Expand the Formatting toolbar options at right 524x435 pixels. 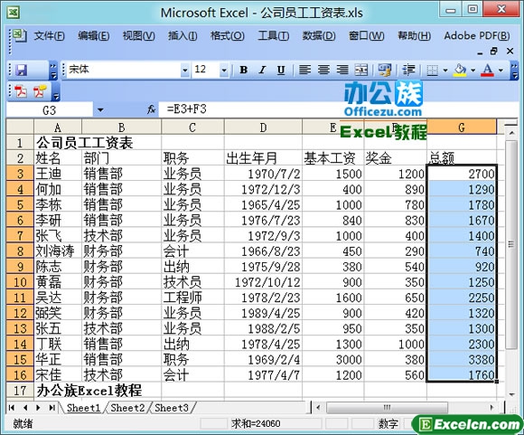pyautogui.click(x=514, y=71)
